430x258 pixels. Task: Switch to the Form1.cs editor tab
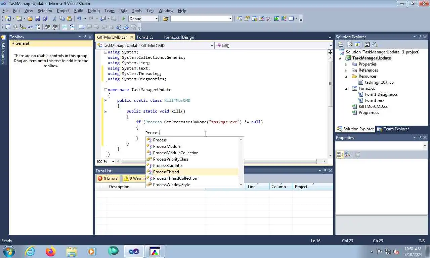coord(145,37)
